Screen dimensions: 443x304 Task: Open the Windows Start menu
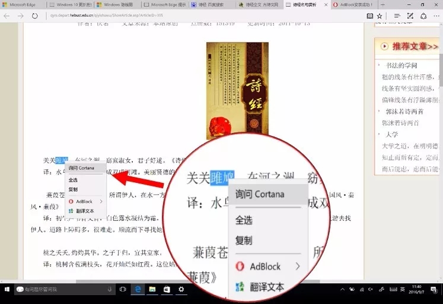click(7, 289)
